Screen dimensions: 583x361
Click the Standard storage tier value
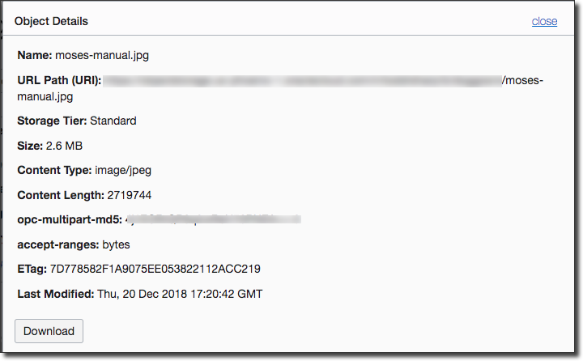tap(113, 121)
